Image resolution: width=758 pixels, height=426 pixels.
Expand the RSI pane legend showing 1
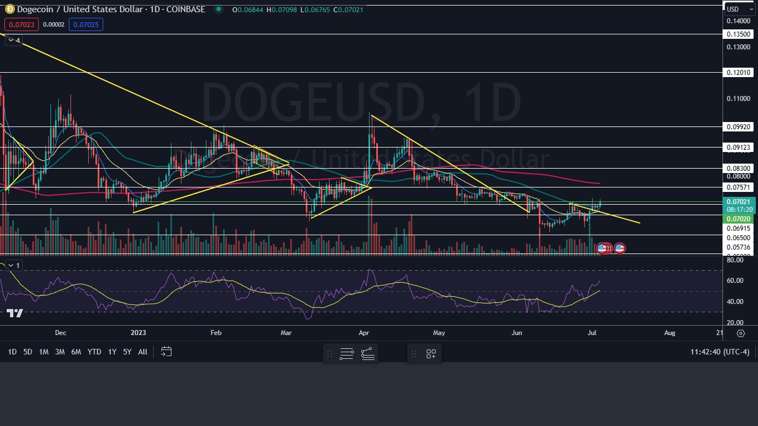point(13,266)
